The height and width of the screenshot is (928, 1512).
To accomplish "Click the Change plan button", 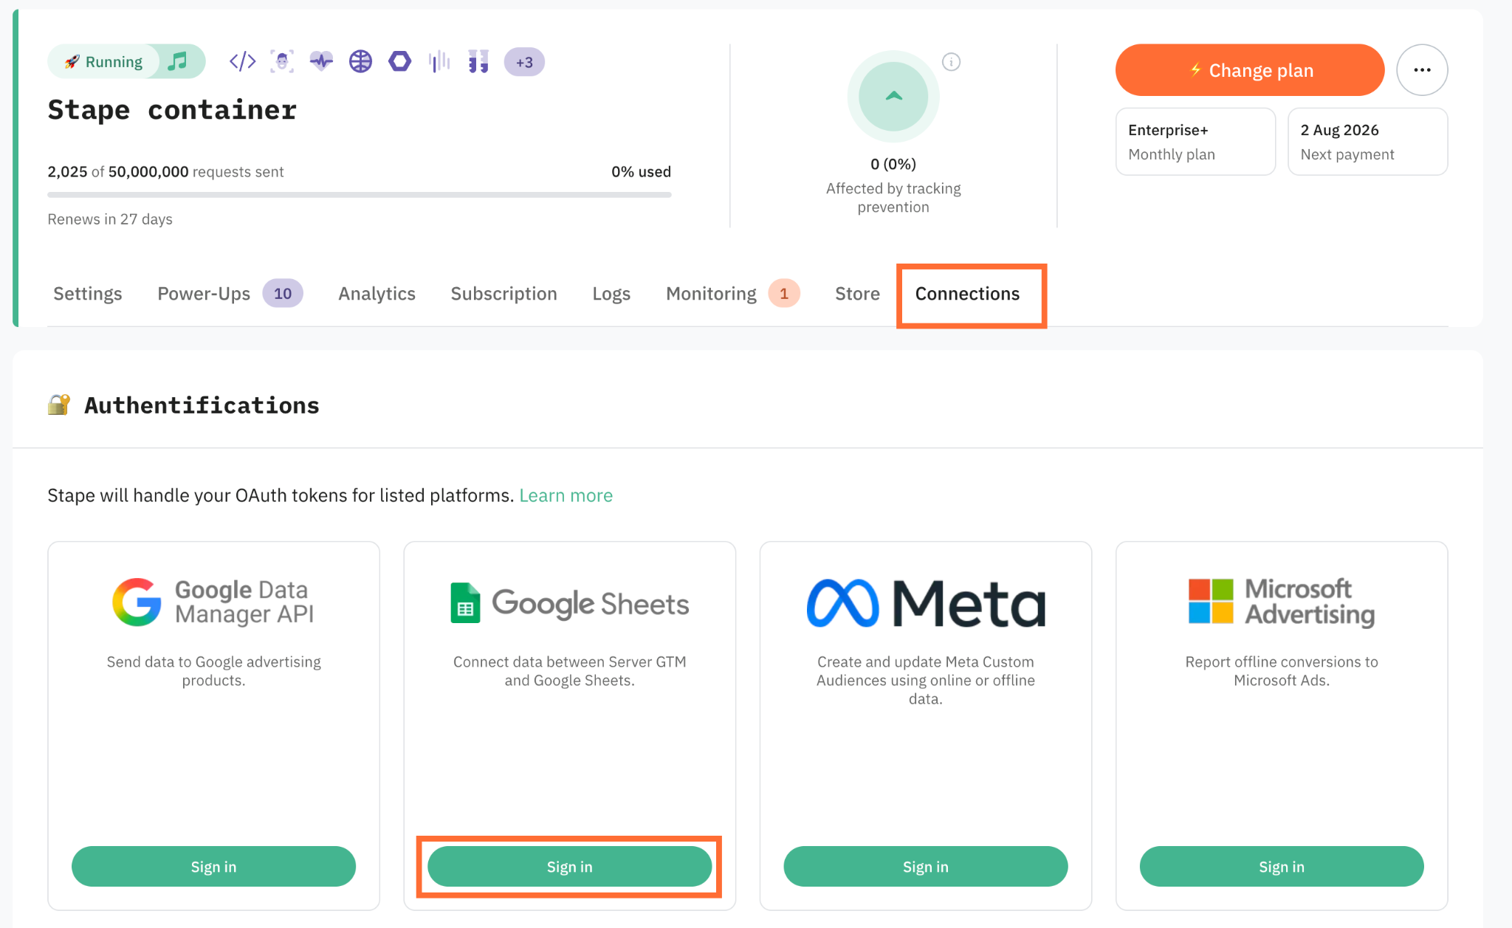I will click(1250, 70).
